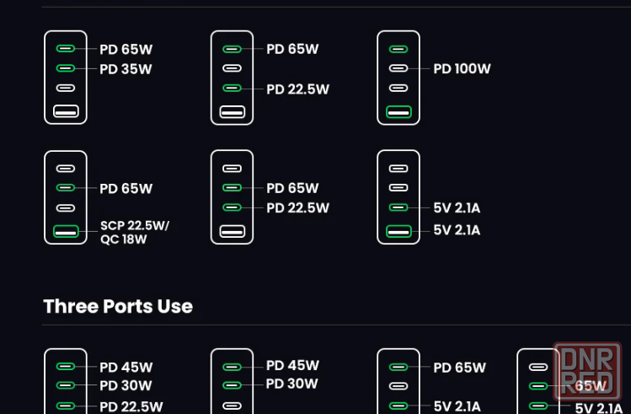Image resolution: width=631 pixels, height=414 pixels.
Task: Click green USB-A port beside SCP 22.5W/QC 18W
Action: (x=66, y=230)
